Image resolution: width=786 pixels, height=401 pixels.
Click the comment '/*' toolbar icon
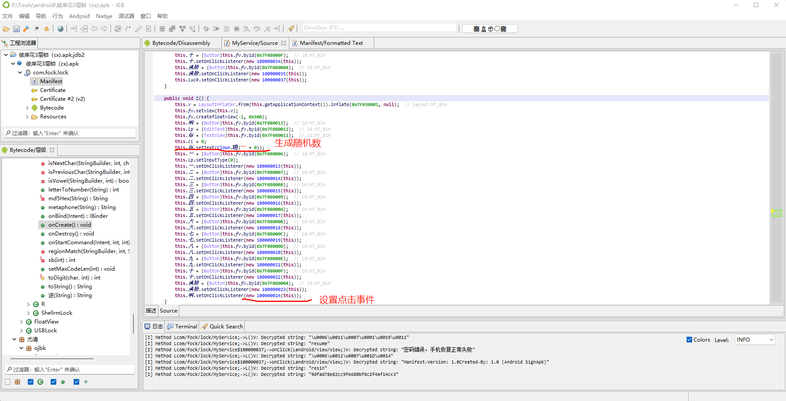[x=128, y=29]
